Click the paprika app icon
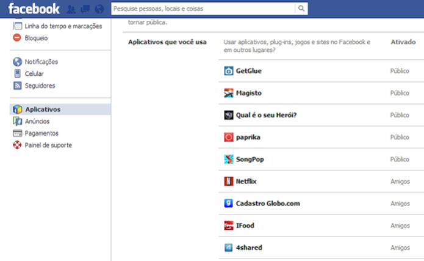 pyautogui.click(x=229, y=137)
